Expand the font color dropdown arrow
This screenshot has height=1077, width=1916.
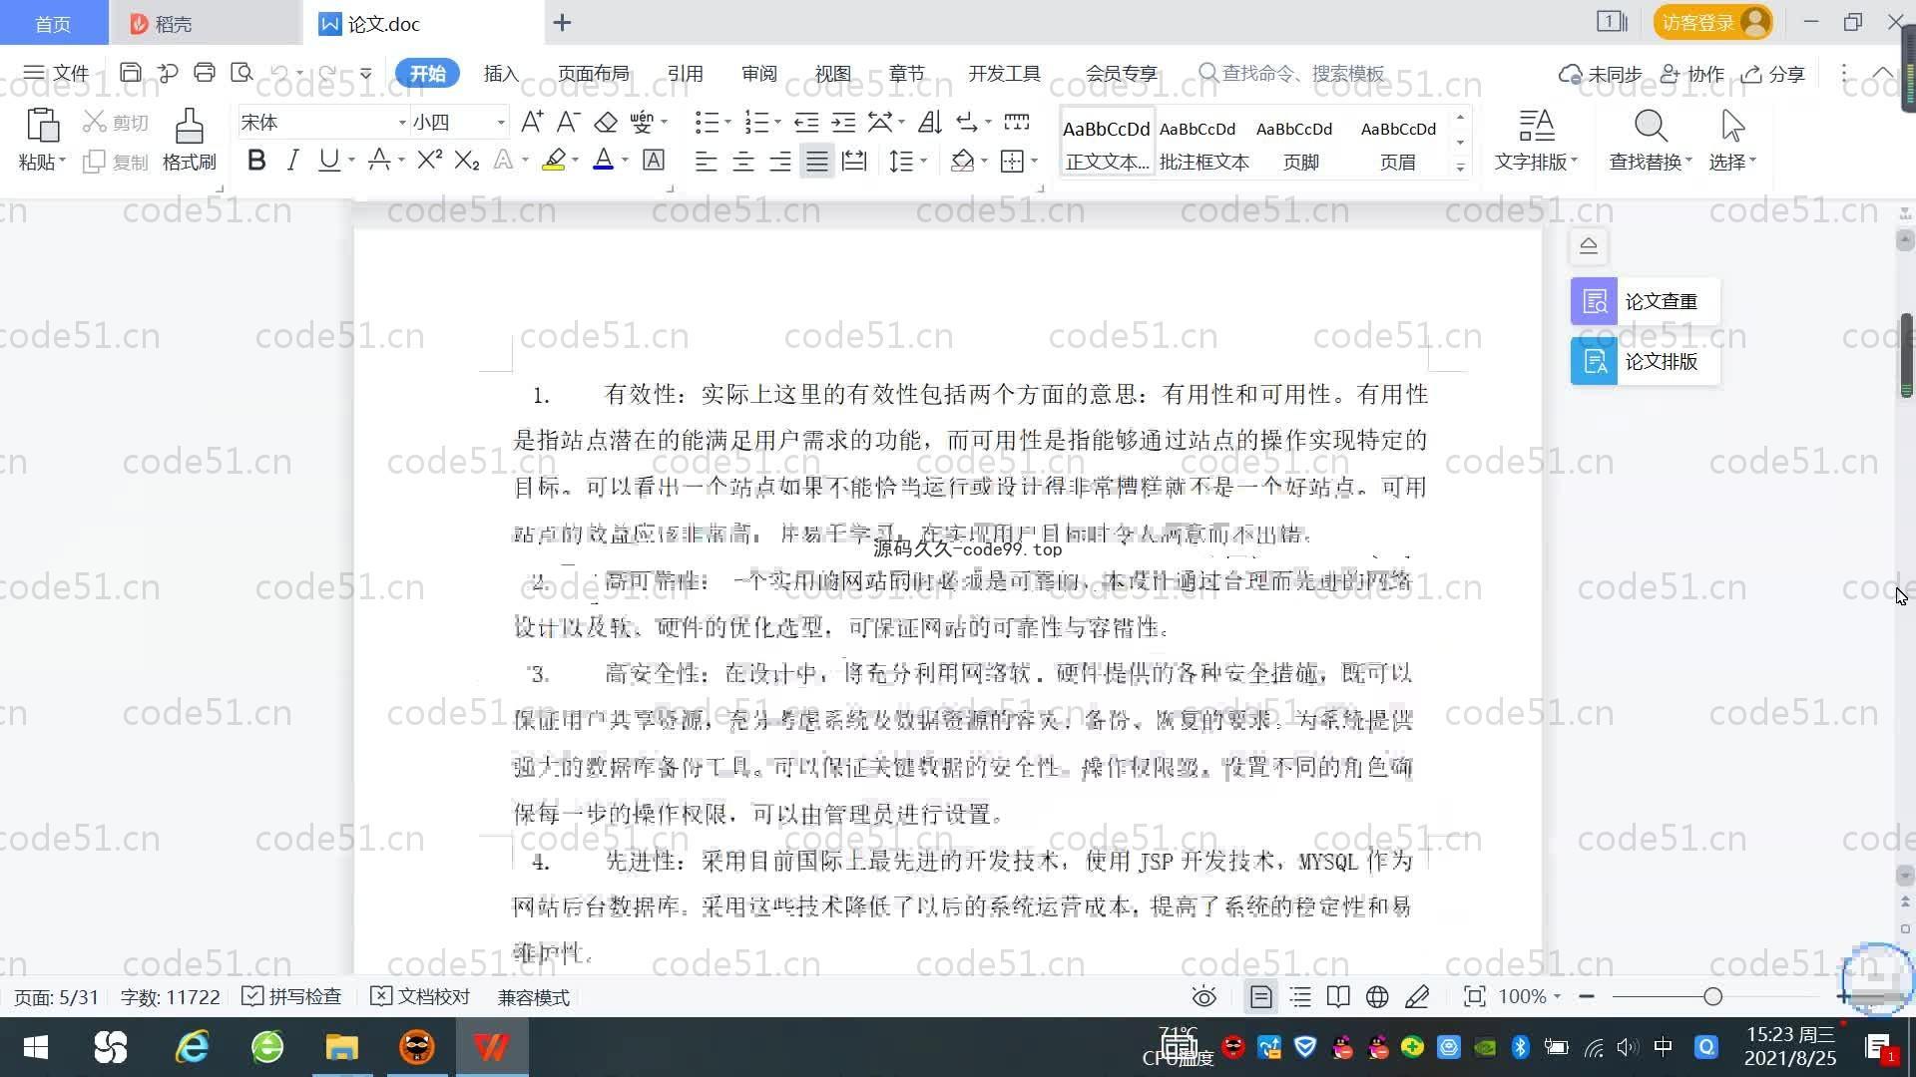tap(625, 161)
